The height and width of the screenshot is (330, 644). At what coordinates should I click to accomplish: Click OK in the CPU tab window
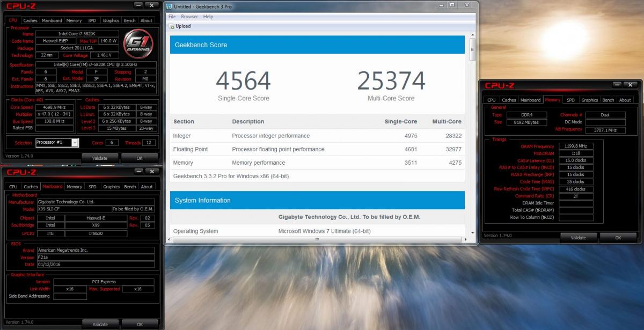click(140, 158)
